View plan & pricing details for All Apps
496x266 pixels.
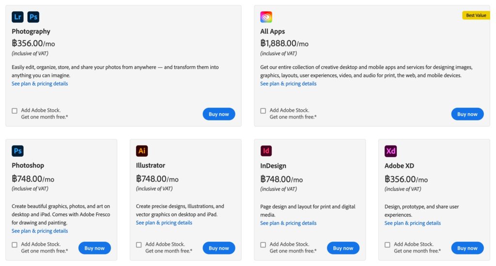point(288,84)
